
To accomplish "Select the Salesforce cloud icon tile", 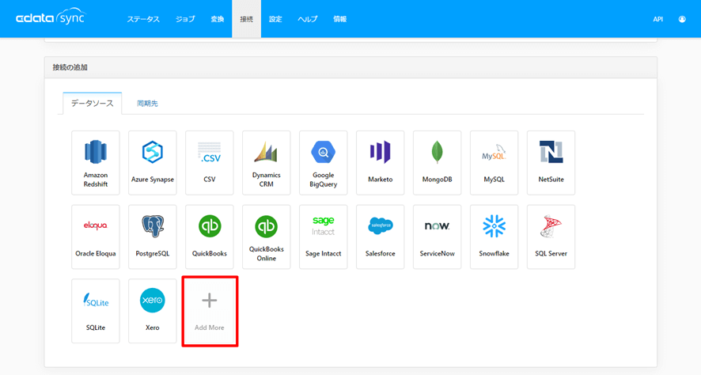I will click(380, 237).
